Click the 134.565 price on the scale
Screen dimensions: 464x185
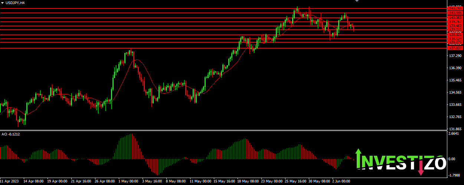(x=455, y=92)
